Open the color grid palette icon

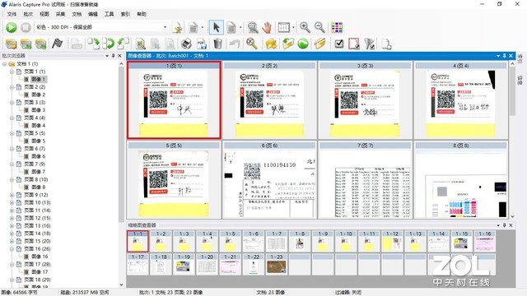point(337,27)
